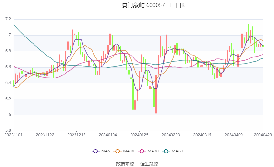Click y-axis value 7

[10, 35]
